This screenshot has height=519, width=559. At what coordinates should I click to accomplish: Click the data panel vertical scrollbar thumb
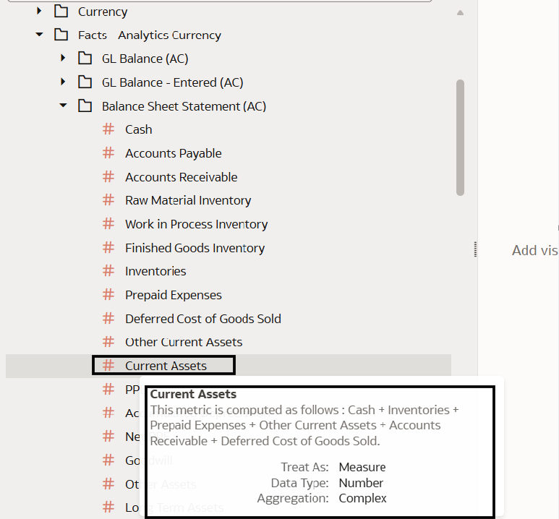click(x=460, y=137)
